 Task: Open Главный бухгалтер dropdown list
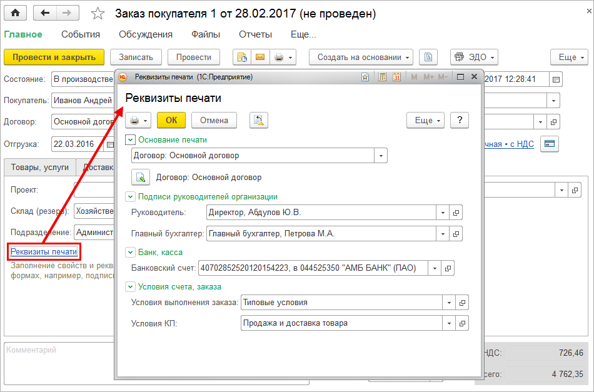pos(443,234)
